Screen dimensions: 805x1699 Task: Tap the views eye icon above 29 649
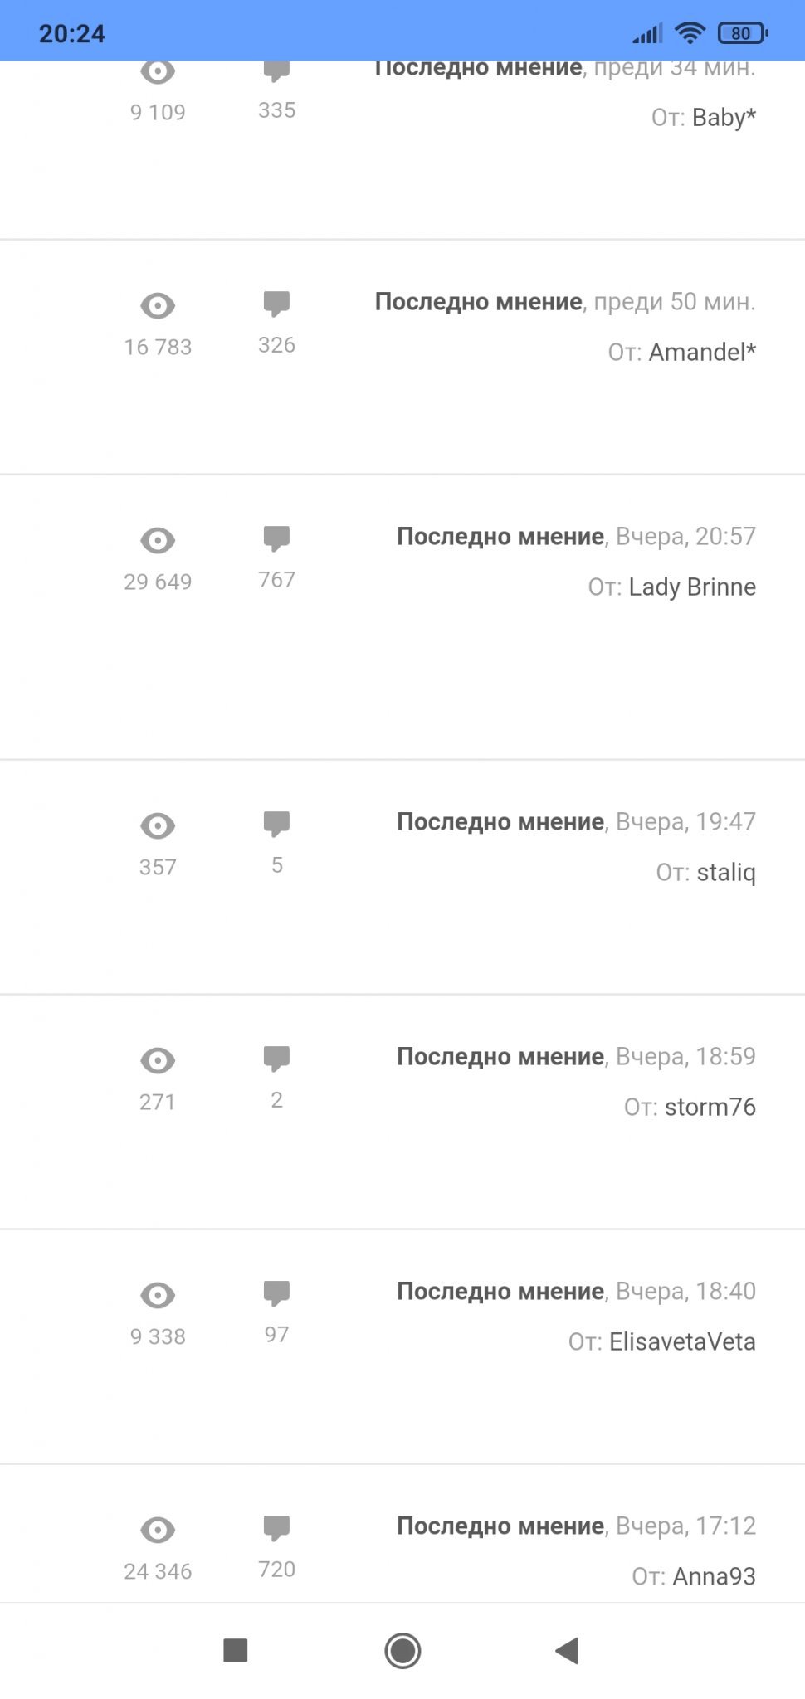(158, 540)
